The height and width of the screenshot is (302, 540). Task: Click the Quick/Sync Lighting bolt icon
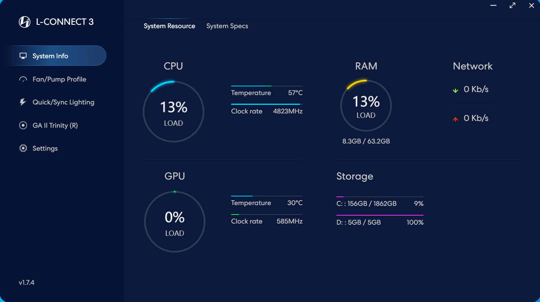pyautogui.click(x=23, y=102)
